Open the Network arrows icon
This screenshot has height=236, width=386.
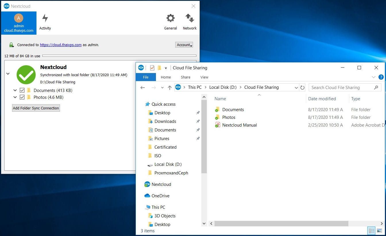tap(190, 18)
